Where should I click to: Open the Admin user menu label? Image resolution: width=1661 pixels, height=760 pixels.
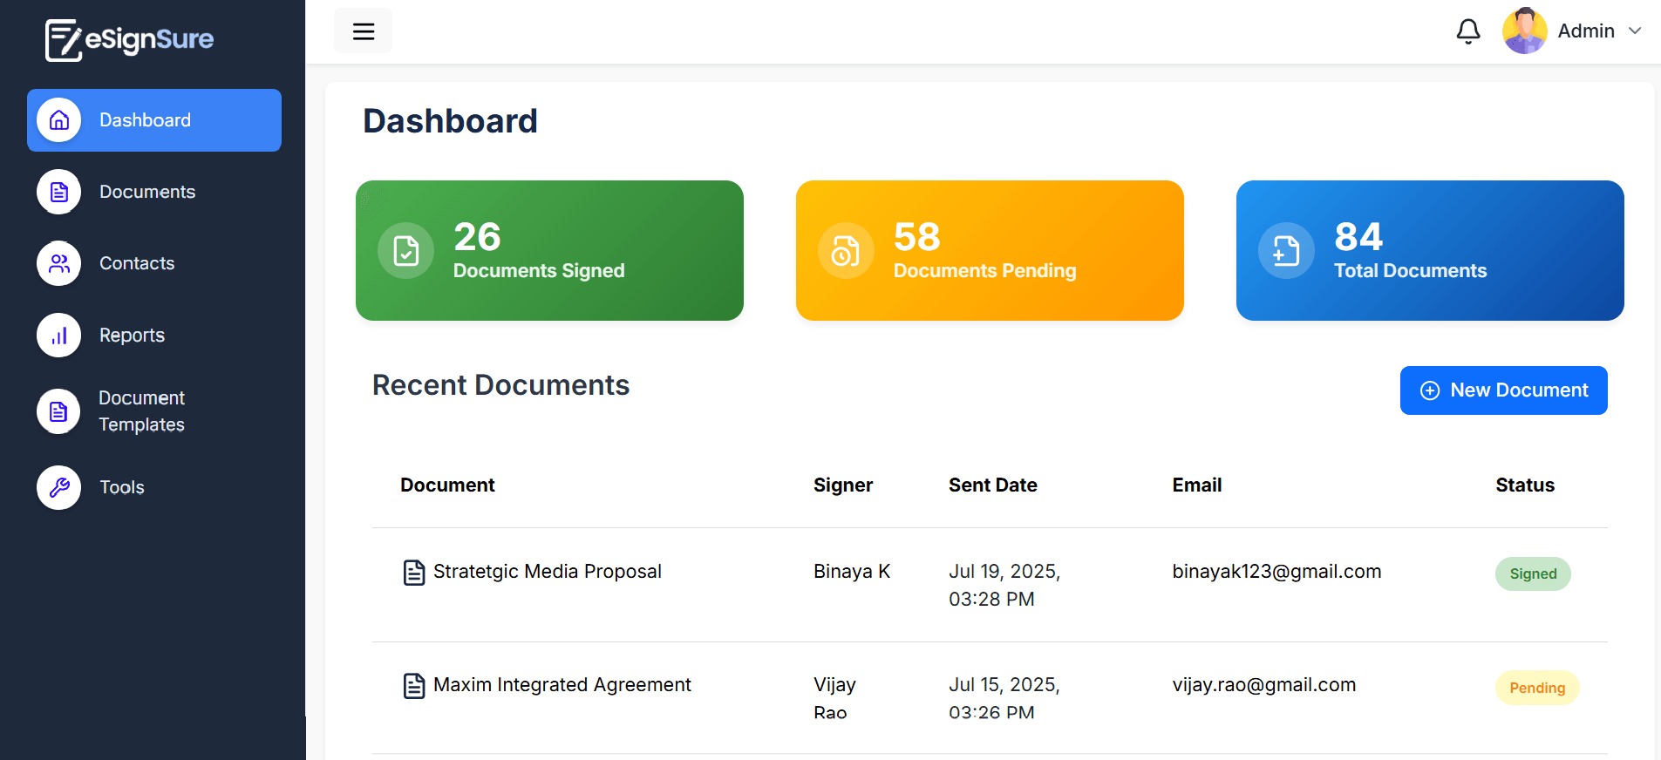tap(1586, 31)
